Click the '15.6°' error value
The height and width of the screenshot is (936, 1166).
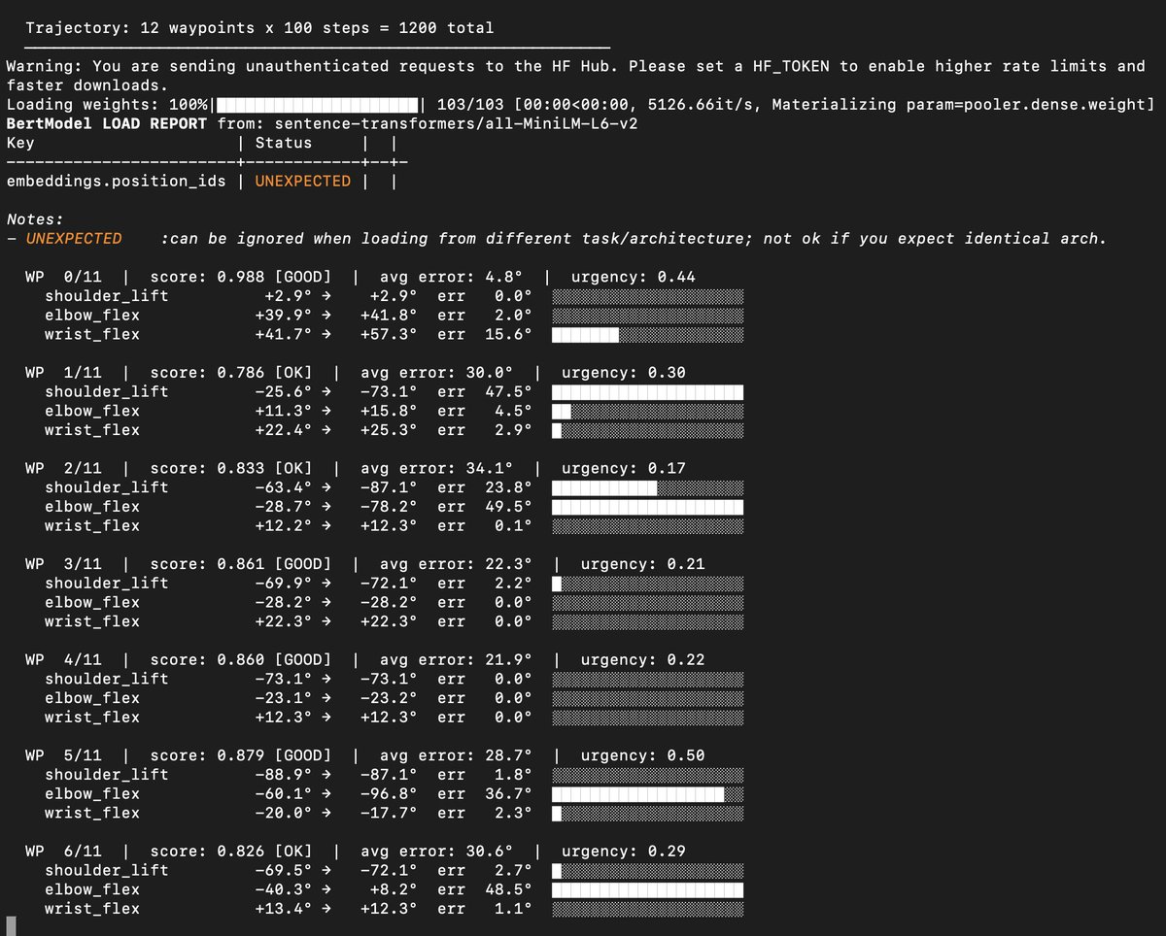click(509, 334)
